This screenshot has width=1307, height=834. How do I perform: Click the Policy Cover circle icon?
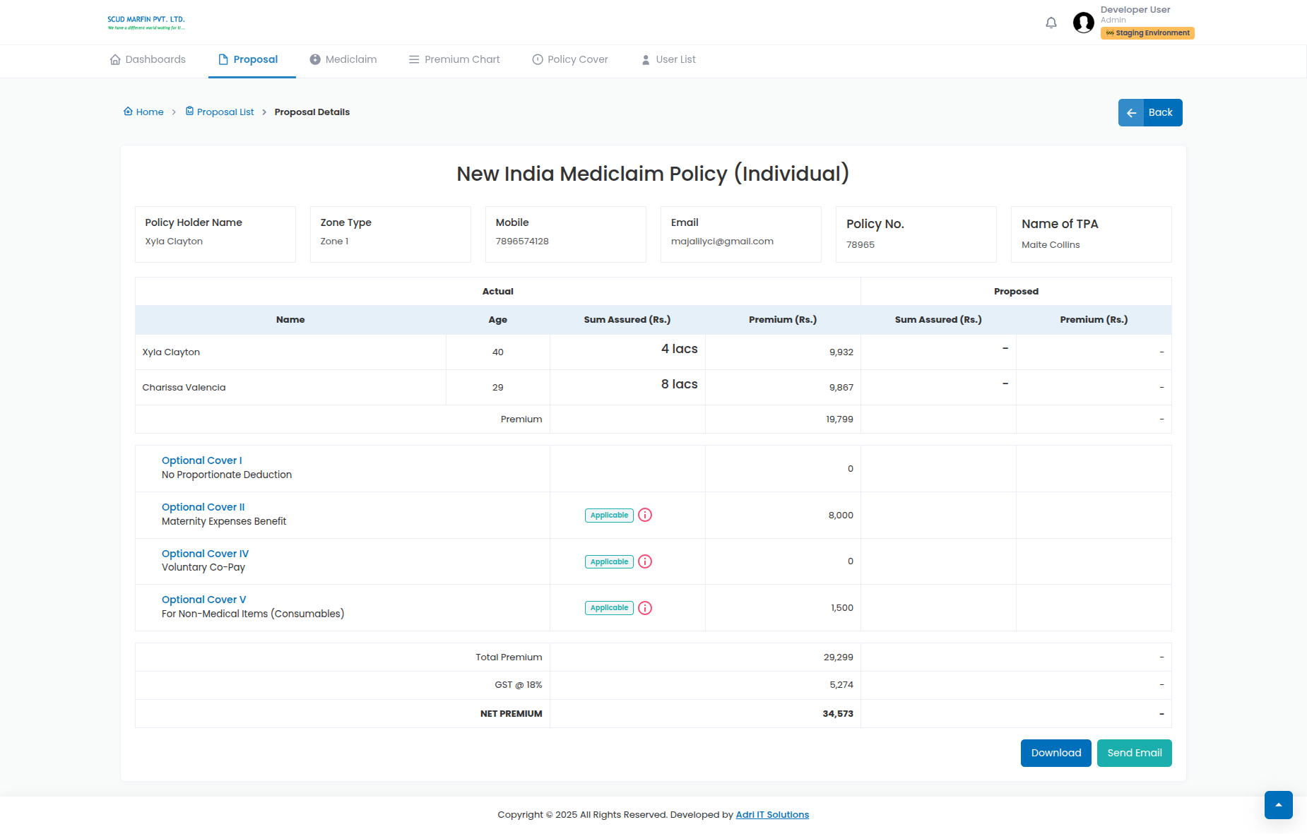538,59
